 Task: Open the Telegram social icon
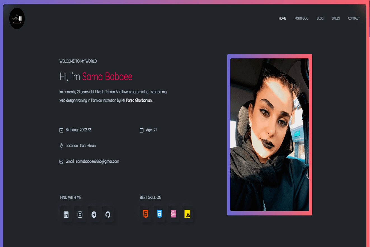pyautogui.click(x=94, y=214)
